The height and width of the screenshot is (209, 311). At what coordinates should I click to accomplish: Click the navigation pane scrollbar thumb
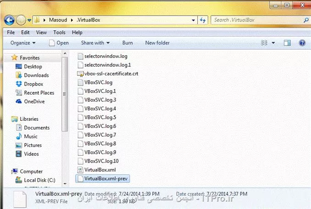click(x=65, y=94)
